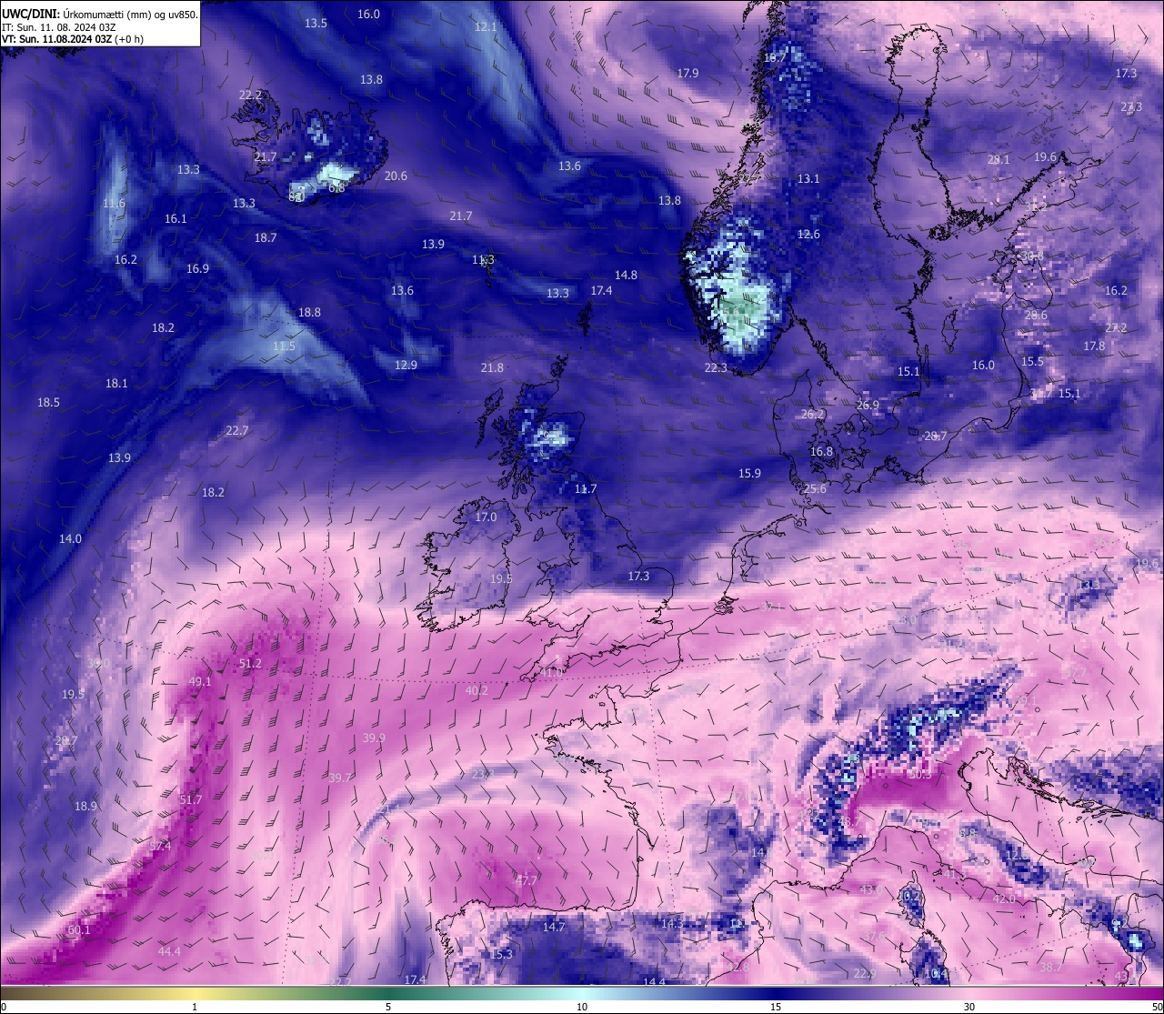
Task: Click the 16.9 value southwest of Iceland
Action: pos(197,269)
